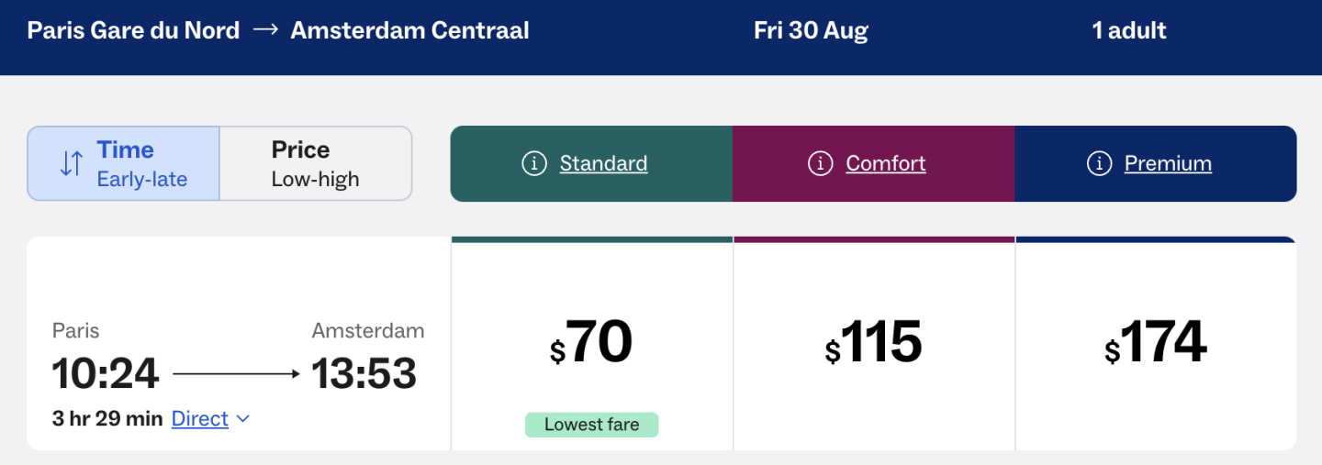
Task: Open the Comfort class details link
Action: (x=885, y=164)
